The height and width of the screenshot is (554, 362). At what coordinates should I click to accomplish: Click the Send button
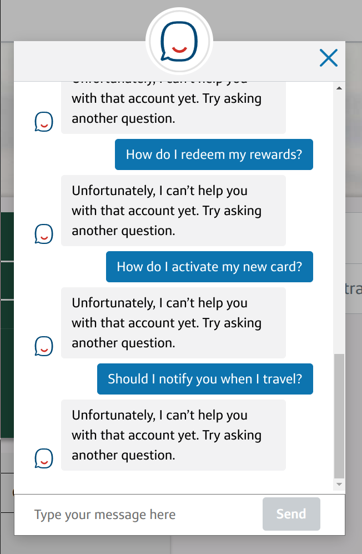coord(291,514)
